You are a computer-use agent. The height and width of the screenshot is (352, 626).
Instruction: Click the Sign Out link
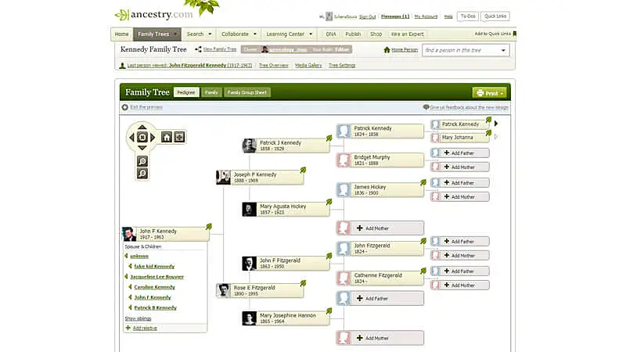coord(367,16)
